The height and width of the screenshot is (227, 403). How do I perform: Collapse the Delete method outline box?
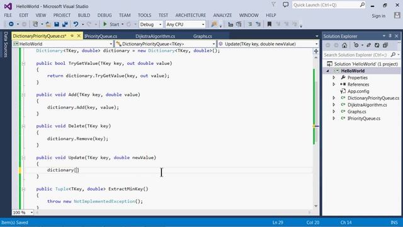tap(23, 126)
